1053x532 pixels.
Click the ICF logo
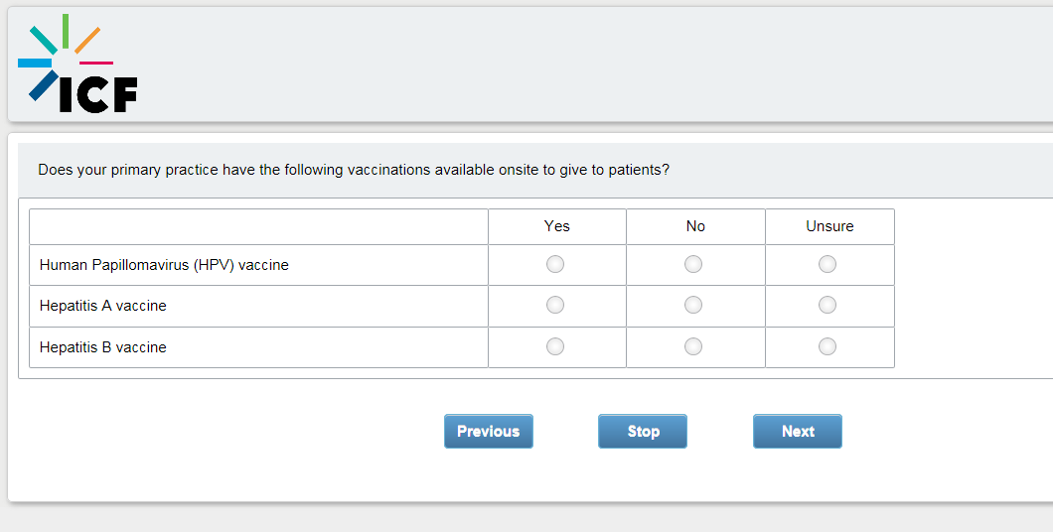point(77,64)
